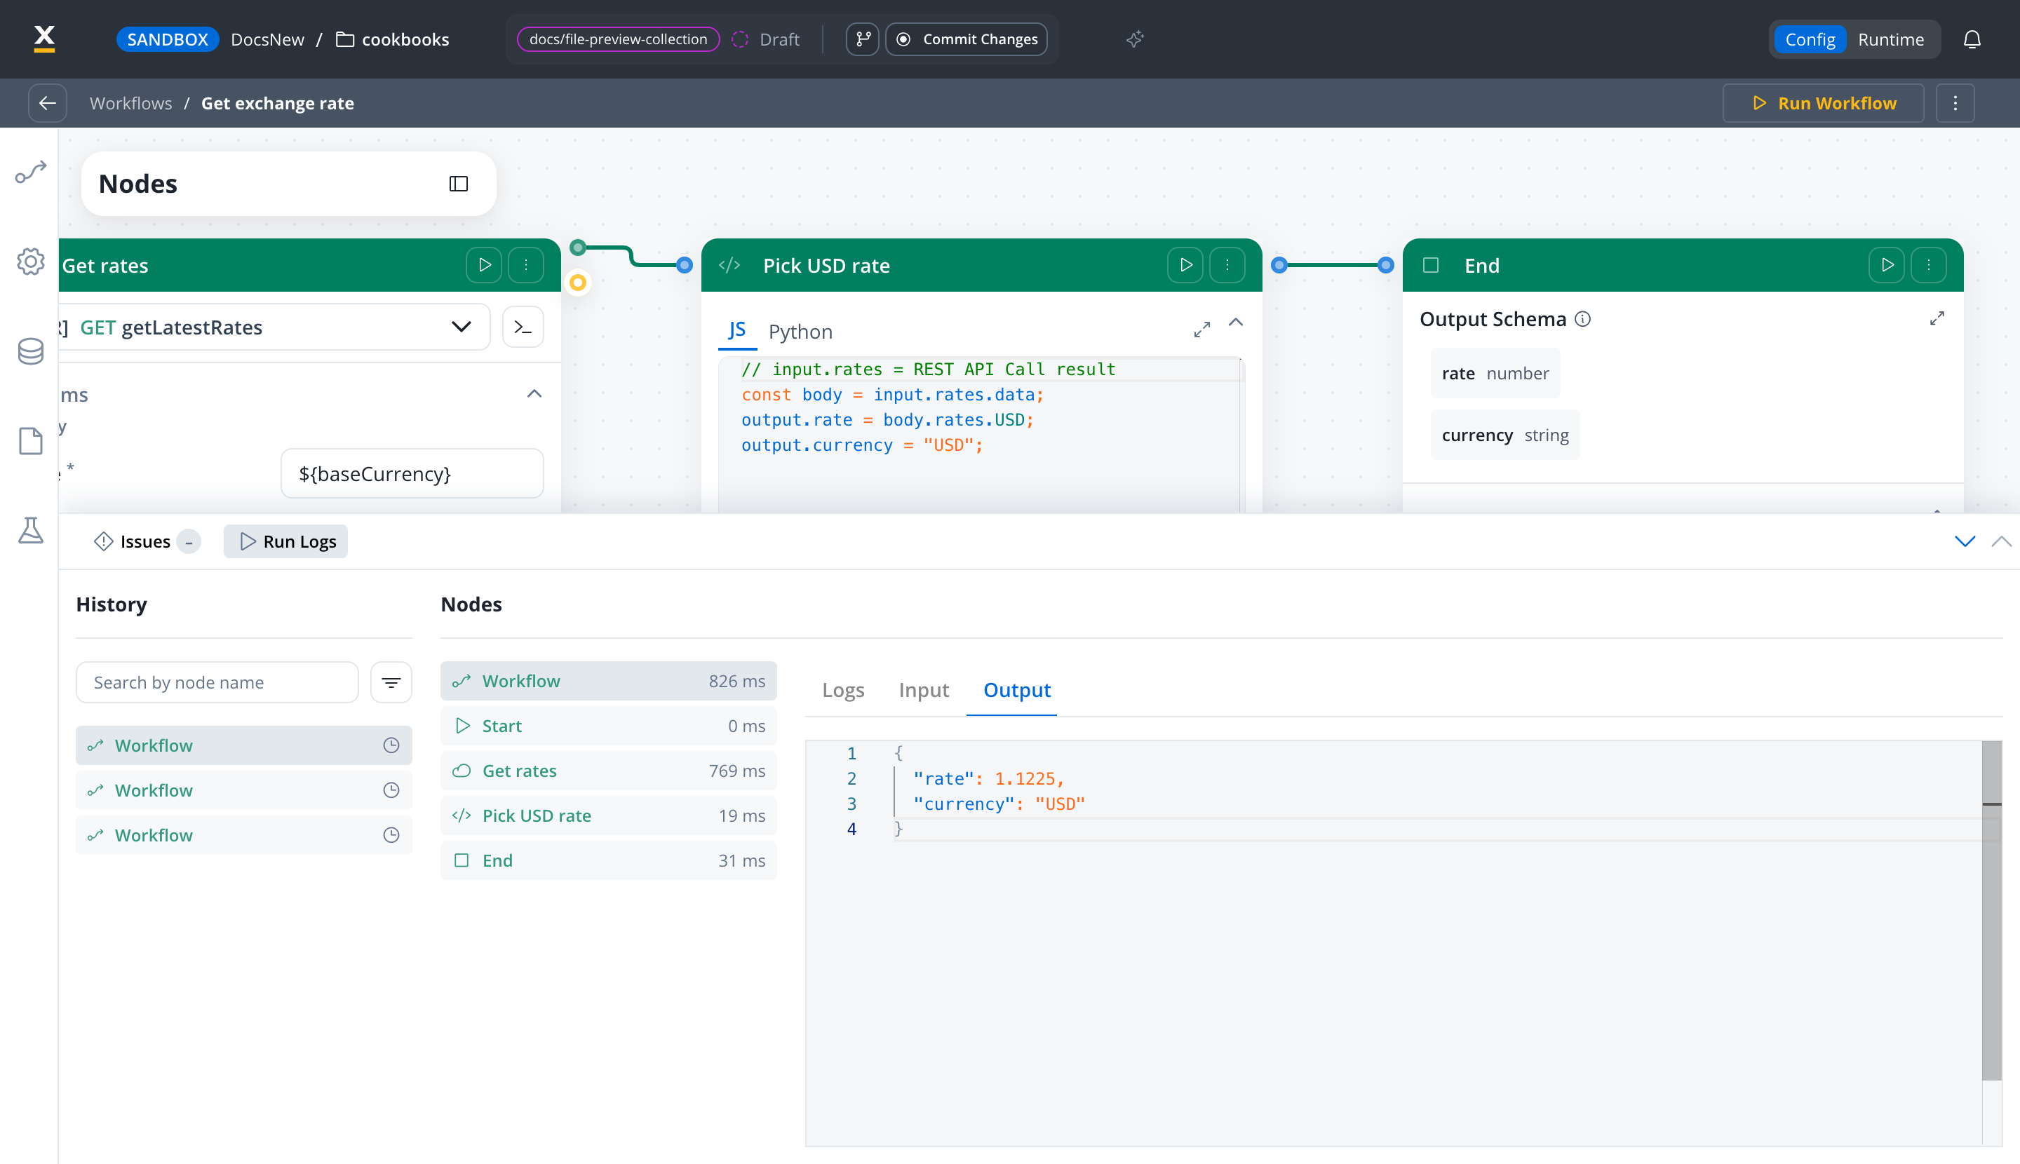
Task: Open terminal icon next to getLatestRates
Action: click(x=523, y=327)
